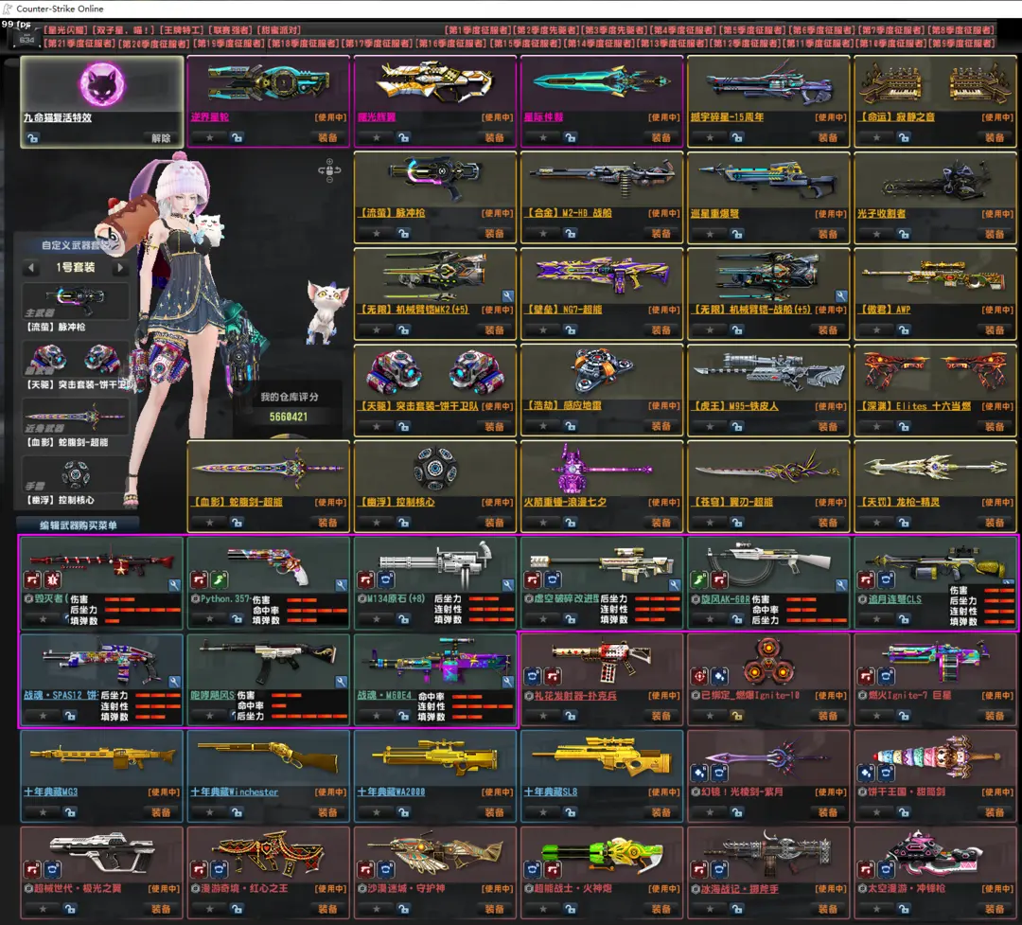The width and height of the screenshot is (1022, 925).
Task: Click red gun badge on 沙漠迷城·守护神 card
Action: (365, 869)
